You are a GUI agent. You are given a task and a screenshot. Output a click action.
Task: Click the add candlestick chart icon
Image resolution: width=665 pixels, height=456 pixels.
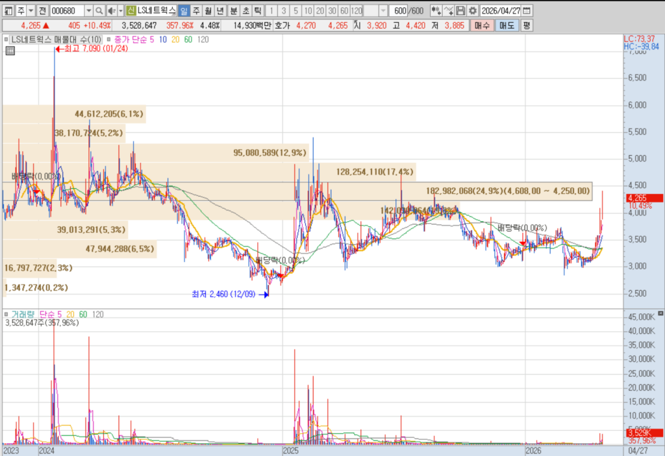436,10
